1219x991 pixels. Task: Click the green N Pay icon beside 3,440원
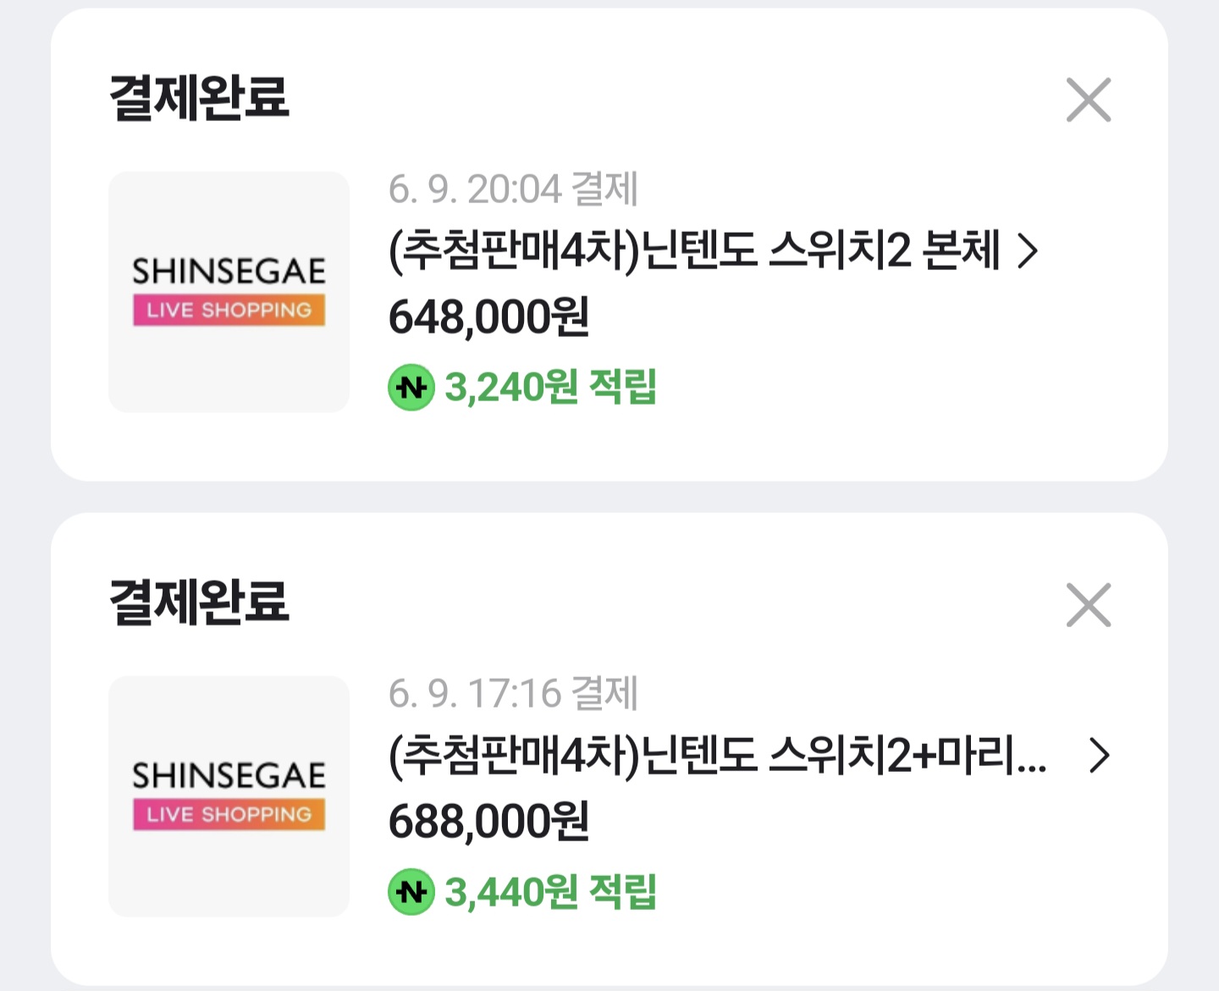tap(411, 892)
